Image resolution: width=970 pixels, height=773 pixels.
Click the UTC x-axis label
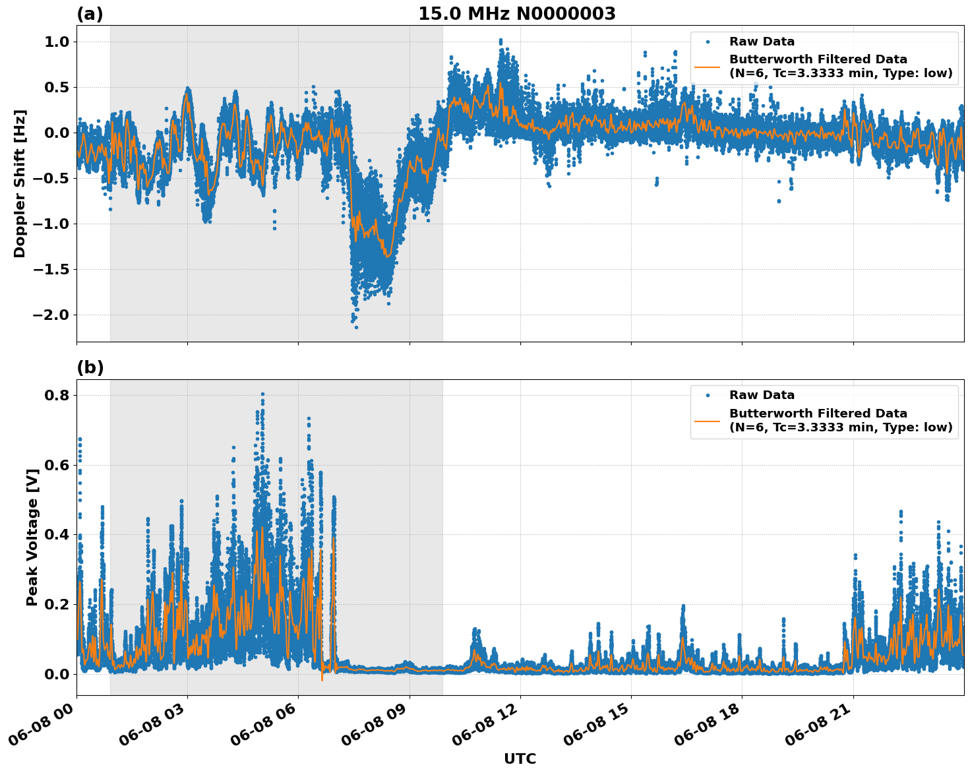click(x=520, y=758)
